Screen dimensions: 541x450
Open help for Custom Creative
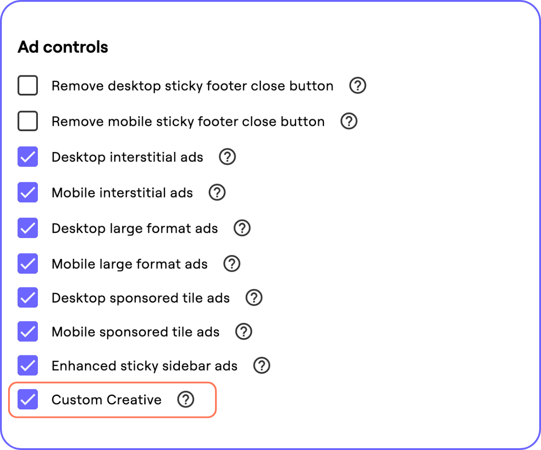point(186,399)
